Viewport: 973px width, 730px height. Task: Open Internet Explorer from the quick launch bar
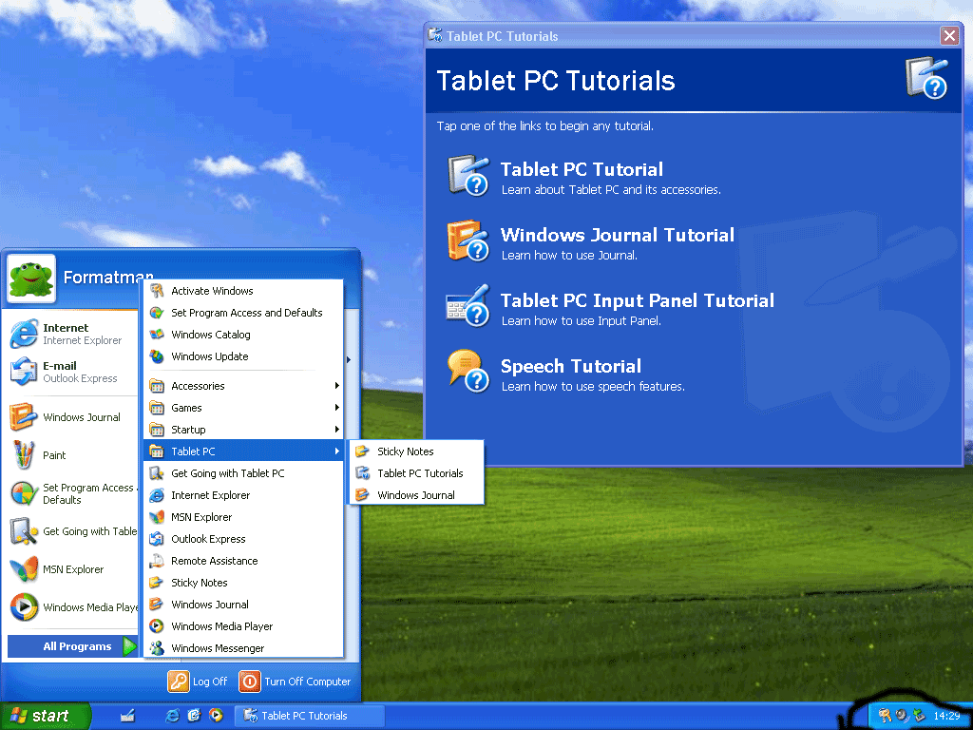tap(173, 716)
